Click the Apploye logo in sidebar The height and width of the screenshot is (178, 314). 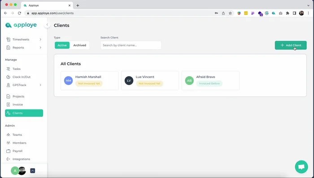coord(21,25)
